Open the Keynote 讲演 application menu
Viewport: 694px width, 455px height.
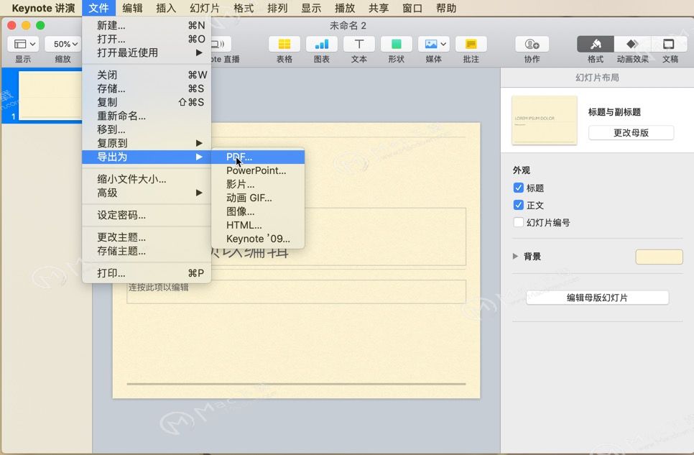point(43,8)
